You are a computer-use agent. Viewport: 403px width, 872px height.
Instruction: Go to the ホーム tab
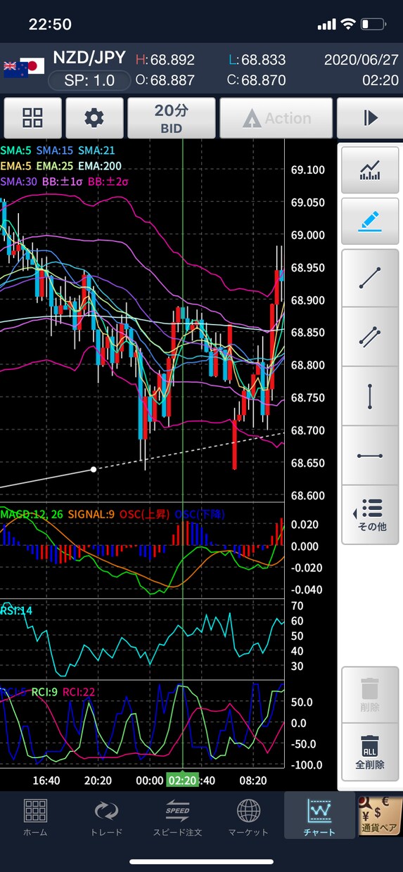click(35, 817)
